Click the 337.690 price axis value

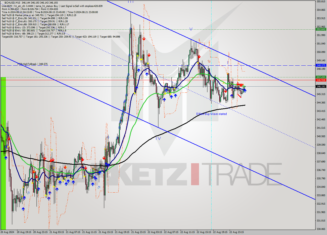(321, 162)
